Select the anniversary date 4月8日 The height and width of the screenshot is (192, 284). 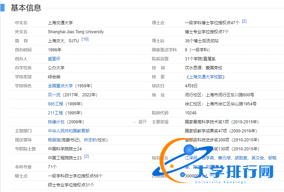point(191,86)
